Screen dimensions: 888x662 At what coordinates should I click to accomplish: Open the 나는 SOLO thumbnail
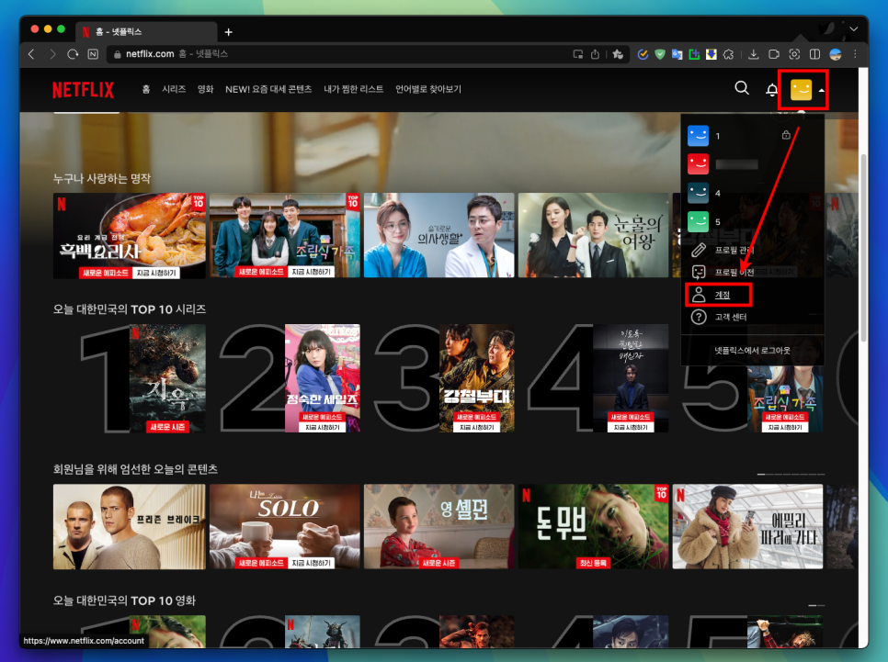[284, 527]
